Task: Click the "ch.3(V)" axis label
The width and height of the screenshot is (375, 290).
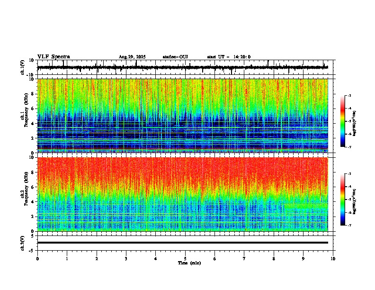Action: coord(23,243)
